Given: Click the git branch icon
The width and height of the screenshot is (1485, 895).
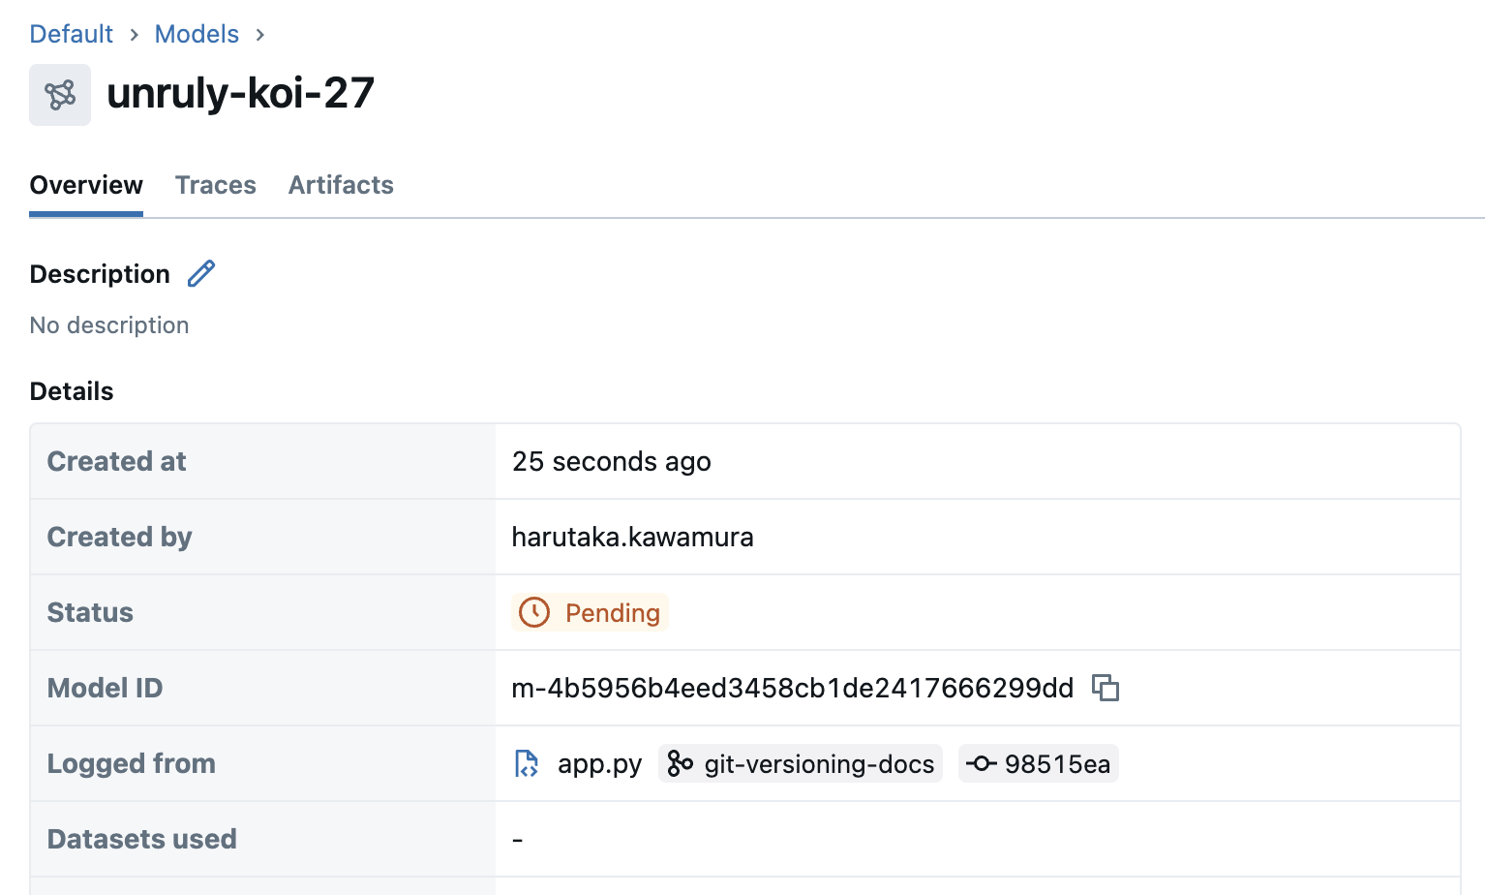Looking at the screenshot, I should (681, 763).
